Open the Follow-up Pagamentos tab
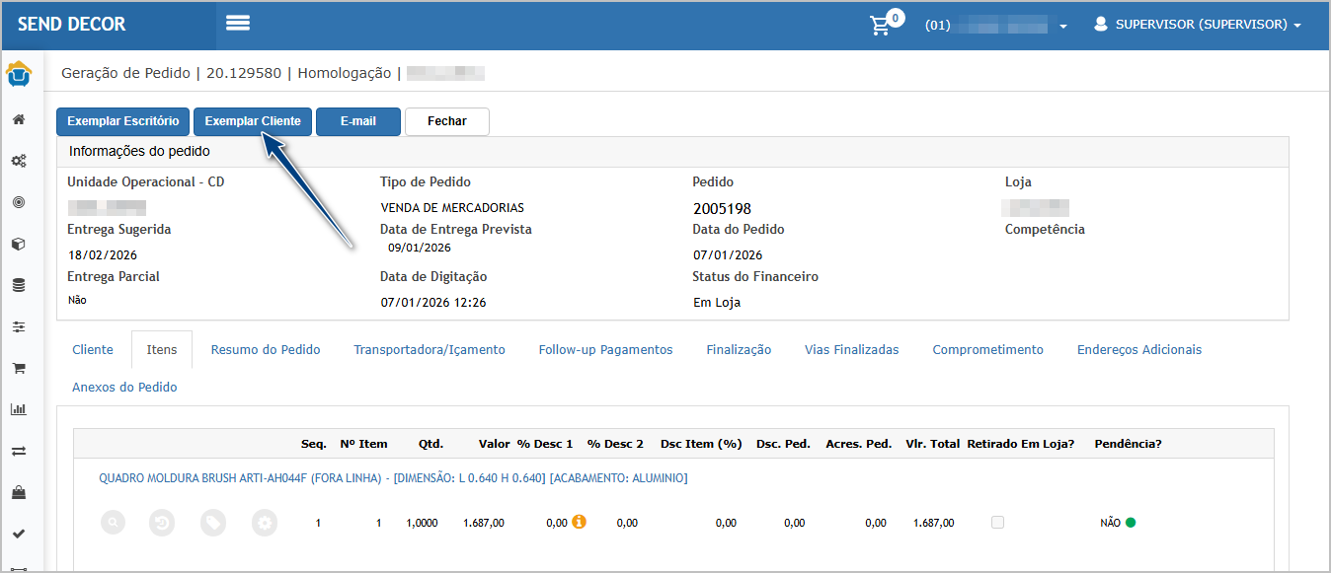Screen dimensions: 1331x573 (x=605, y=349)
